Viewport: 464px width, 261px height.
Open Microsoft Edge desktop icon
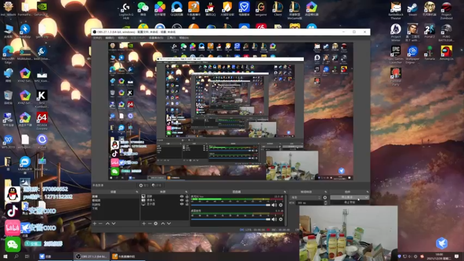click(x=8, y=55)
